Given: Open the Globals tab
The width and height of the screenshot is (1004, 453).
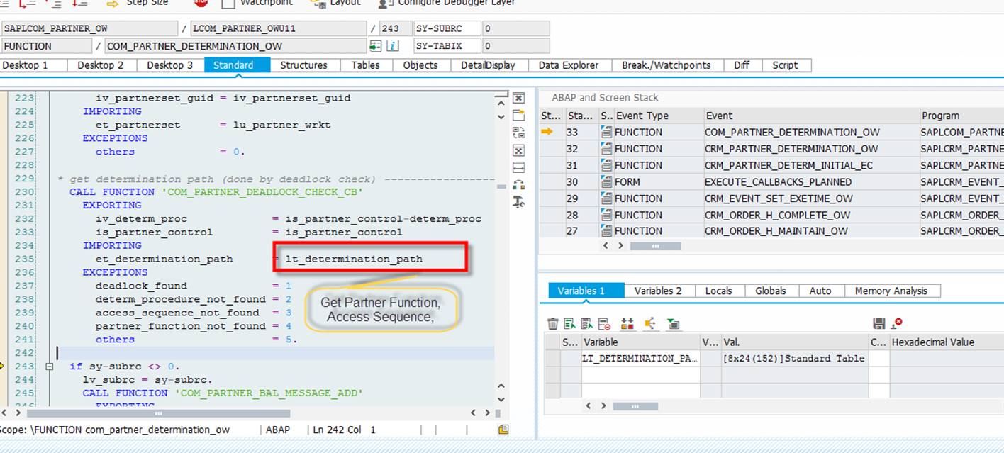Looking at the screenshot, I should pyautogui.click(x=770, y=291).
